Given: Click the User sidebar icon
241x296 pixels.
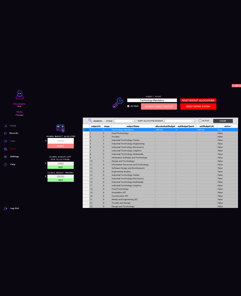Looking at the screenshot, I should (6, 141).
